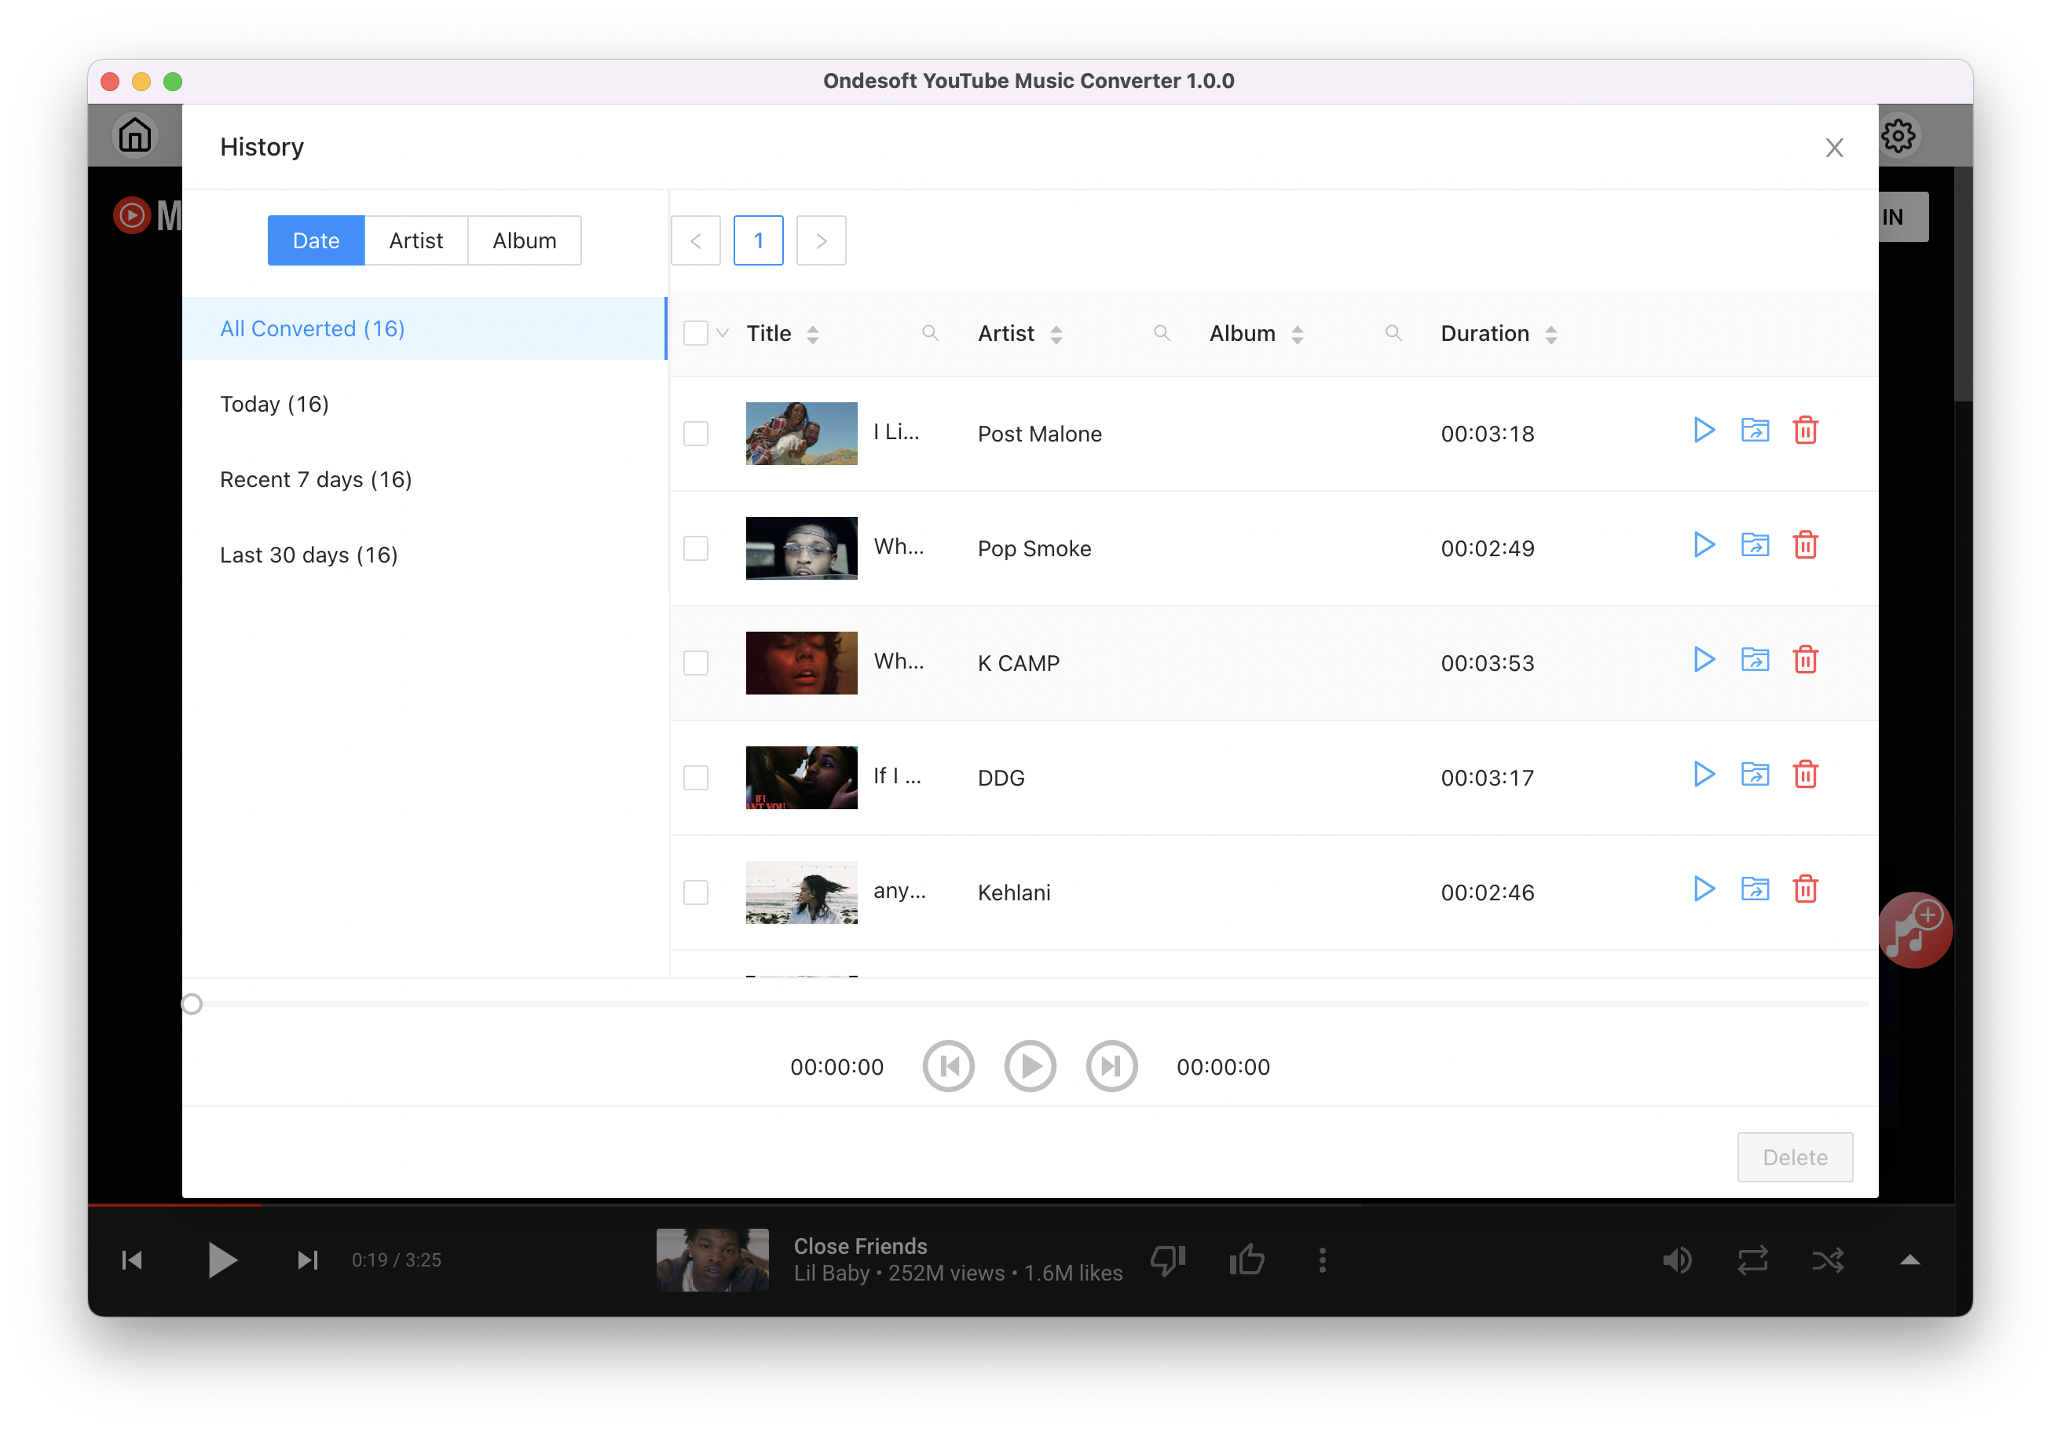Click the skip backward playback control

click(x=949, y=1067)
